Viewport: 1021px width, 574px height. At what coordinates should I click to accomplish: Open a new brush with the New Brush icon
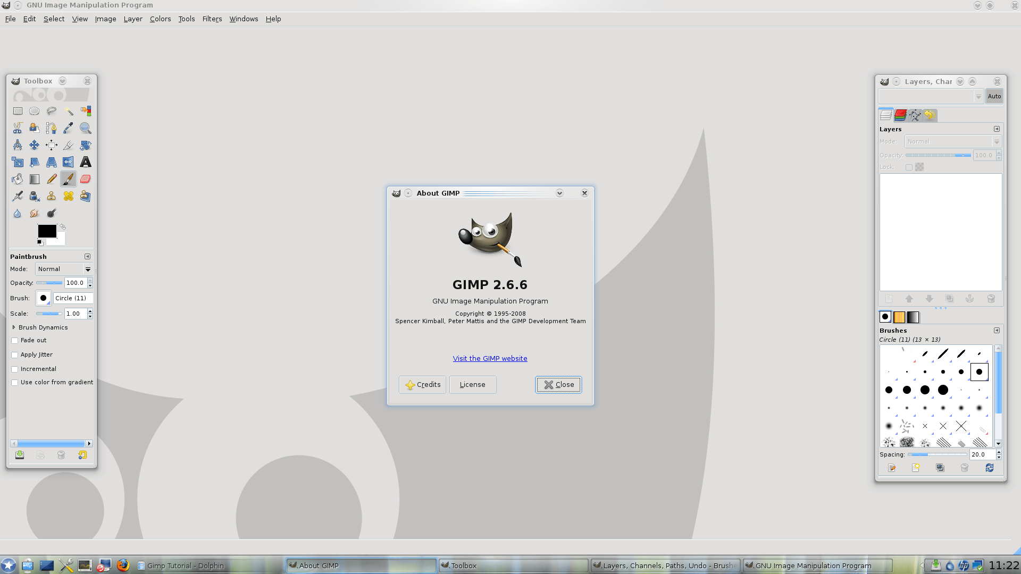(916, 468)
